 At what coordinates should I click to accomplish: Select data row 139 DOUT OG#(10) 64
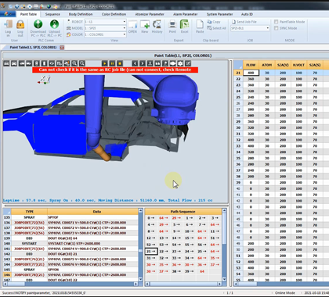[70, 238]
